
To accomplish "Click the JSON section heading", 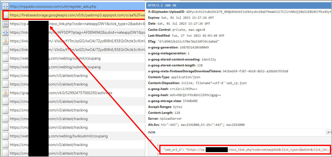I will tap(152, 133).
